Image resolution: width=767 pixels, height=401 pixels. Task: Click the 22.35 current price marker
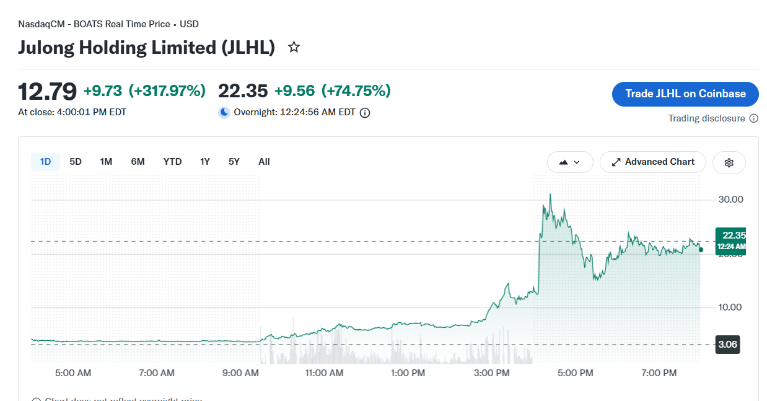coord(730,241)
